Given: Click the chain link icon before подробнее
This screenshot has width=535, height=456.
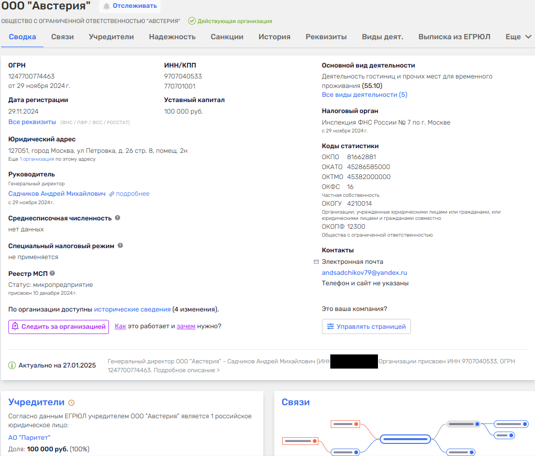Looking at the screenshot, I should 112,194.
